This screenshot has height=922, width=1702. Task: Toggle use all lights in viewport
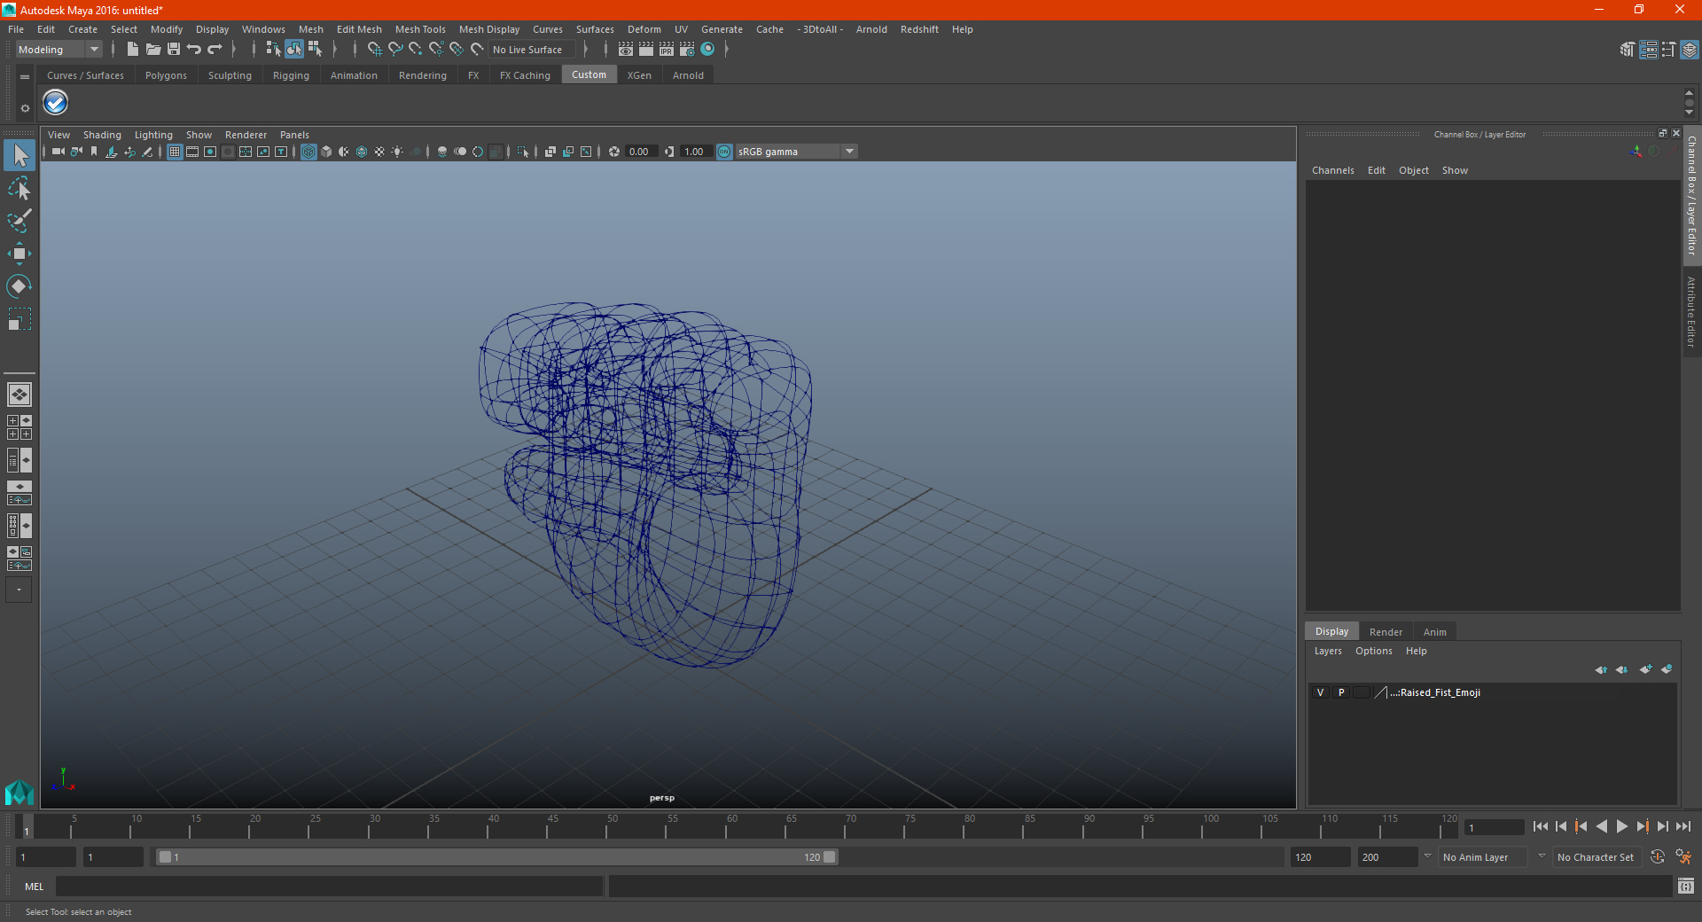[397, 152]
